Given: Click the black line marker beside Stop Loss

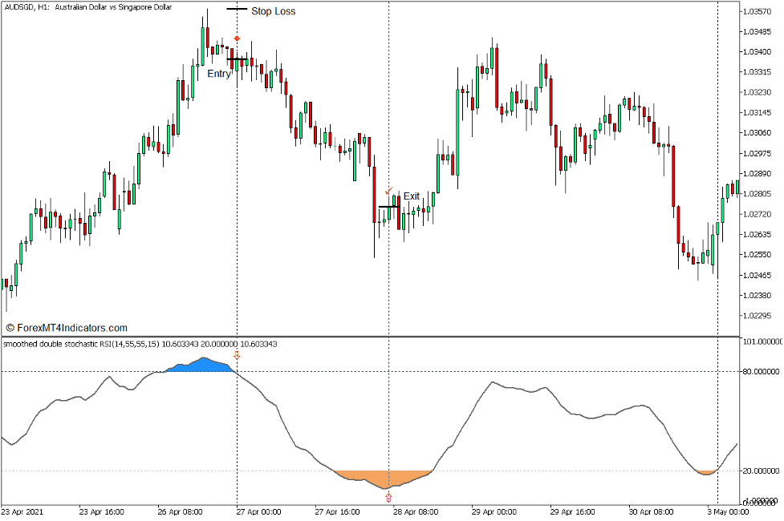Looking at the screenshot, I should pos(237,10).
